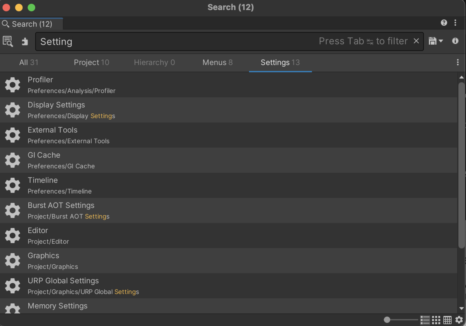Viewport: 466px width, 326px height.
Task: Click the gear icon beside Profiler result
Action: 12,85
